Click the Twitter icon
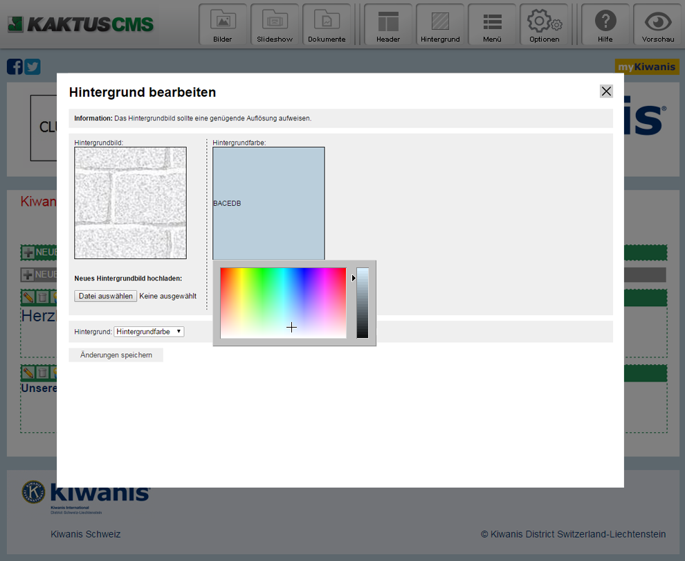 (33, 66)
